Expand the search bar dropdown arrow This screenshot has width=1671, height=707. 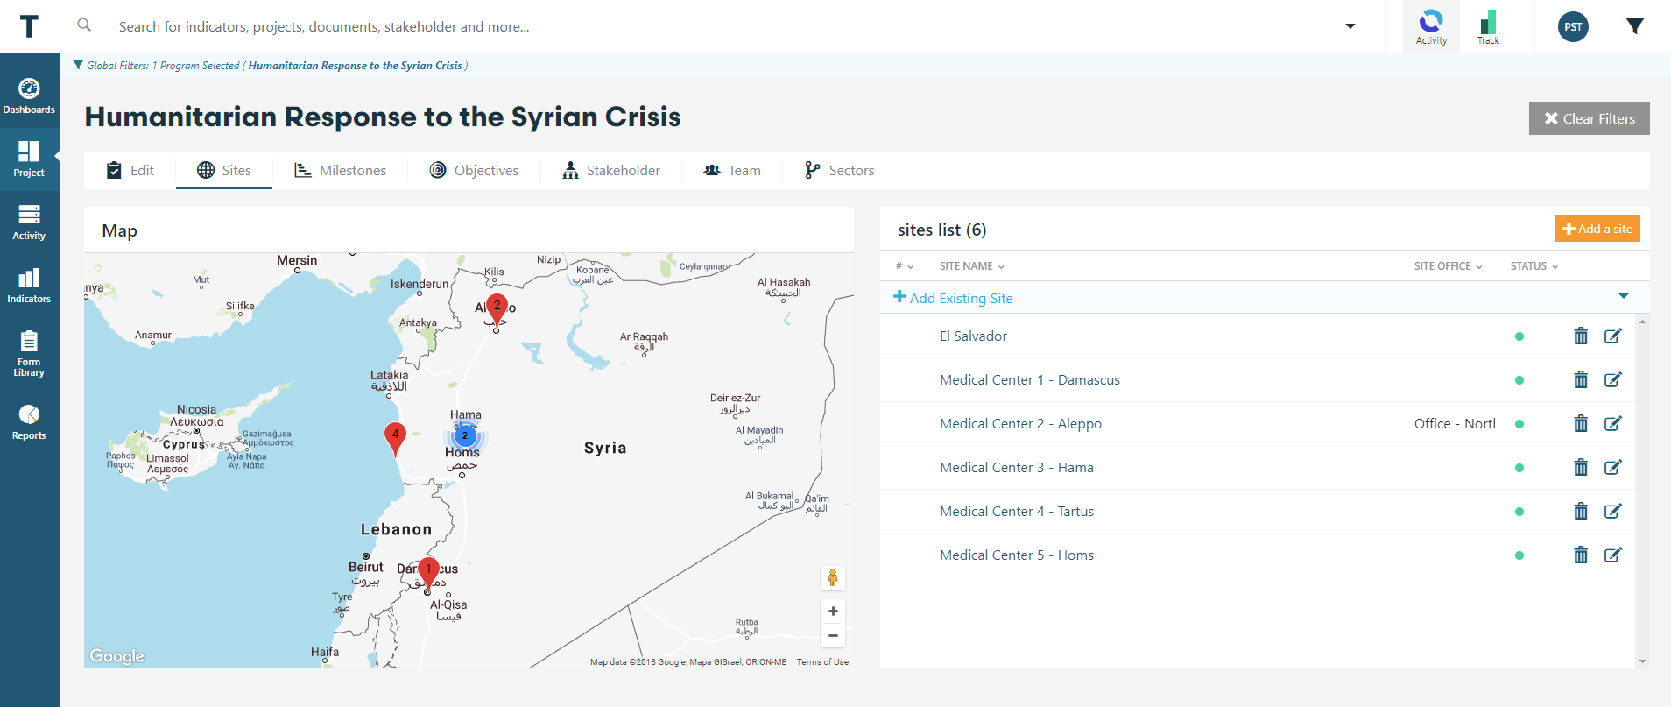[x=1350, y=26]
